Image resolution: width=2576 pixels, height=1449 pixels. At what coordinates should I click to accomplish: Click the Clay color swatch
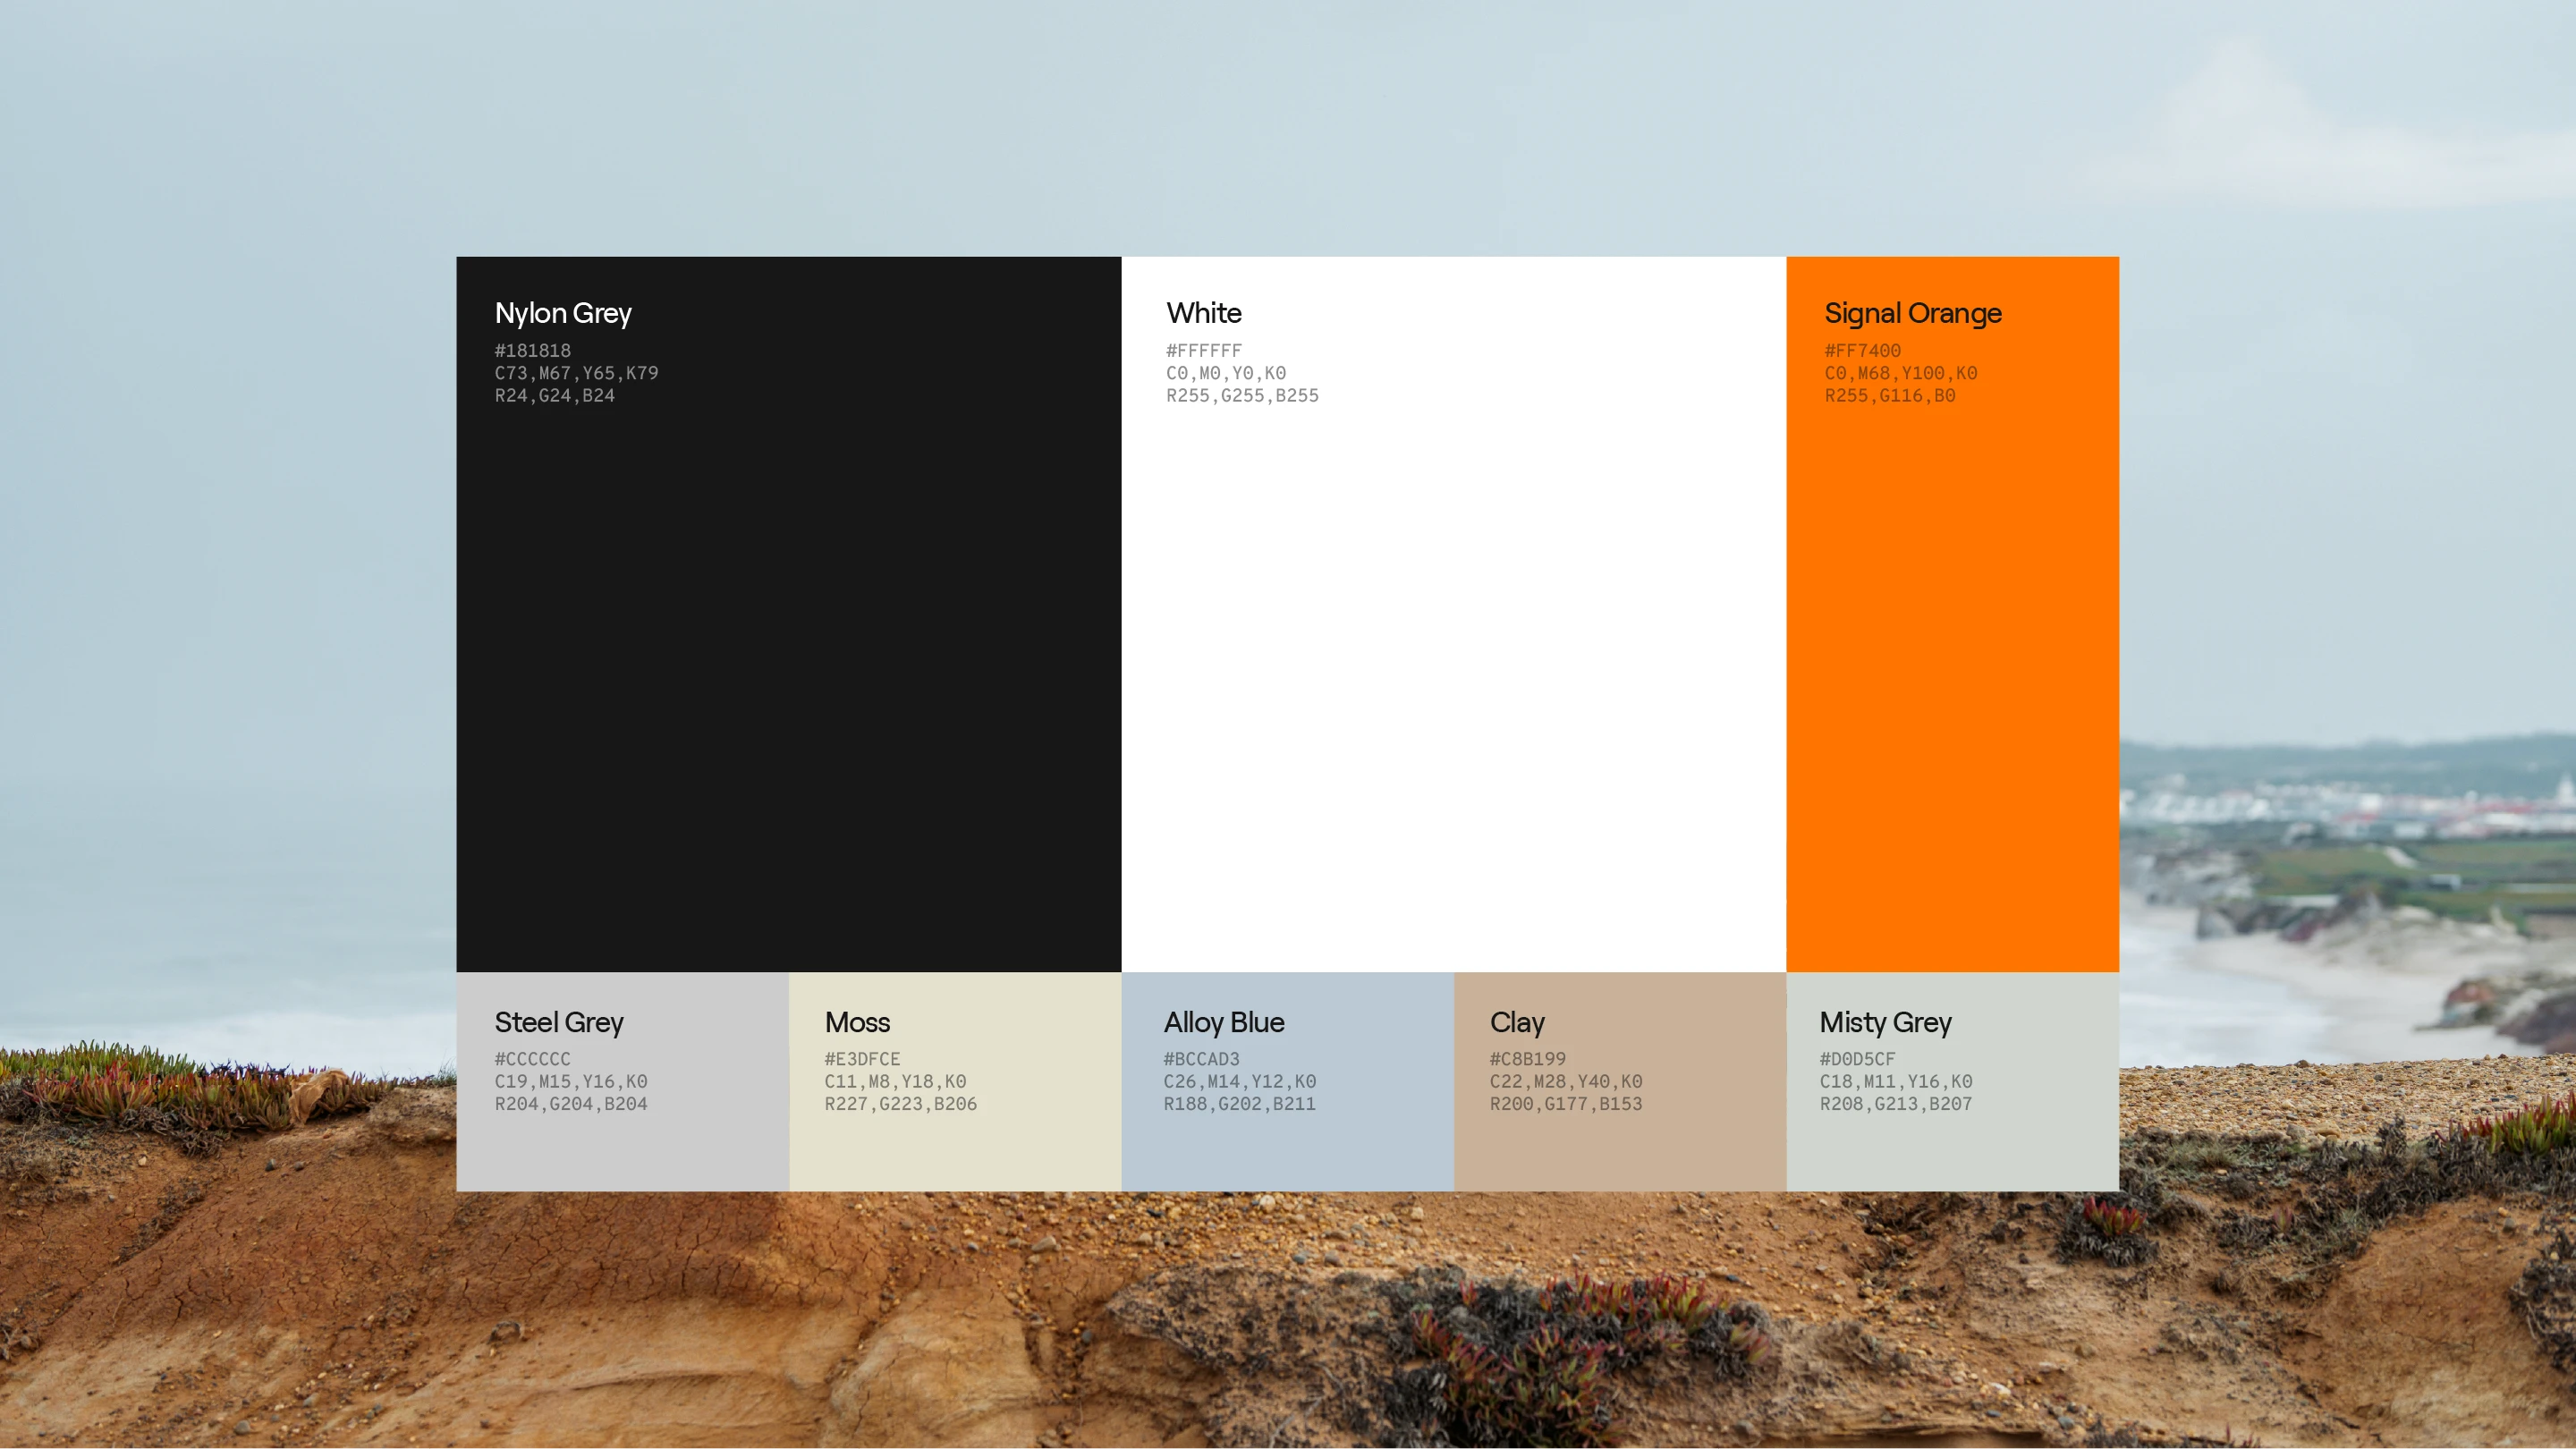(1619, 1150)
